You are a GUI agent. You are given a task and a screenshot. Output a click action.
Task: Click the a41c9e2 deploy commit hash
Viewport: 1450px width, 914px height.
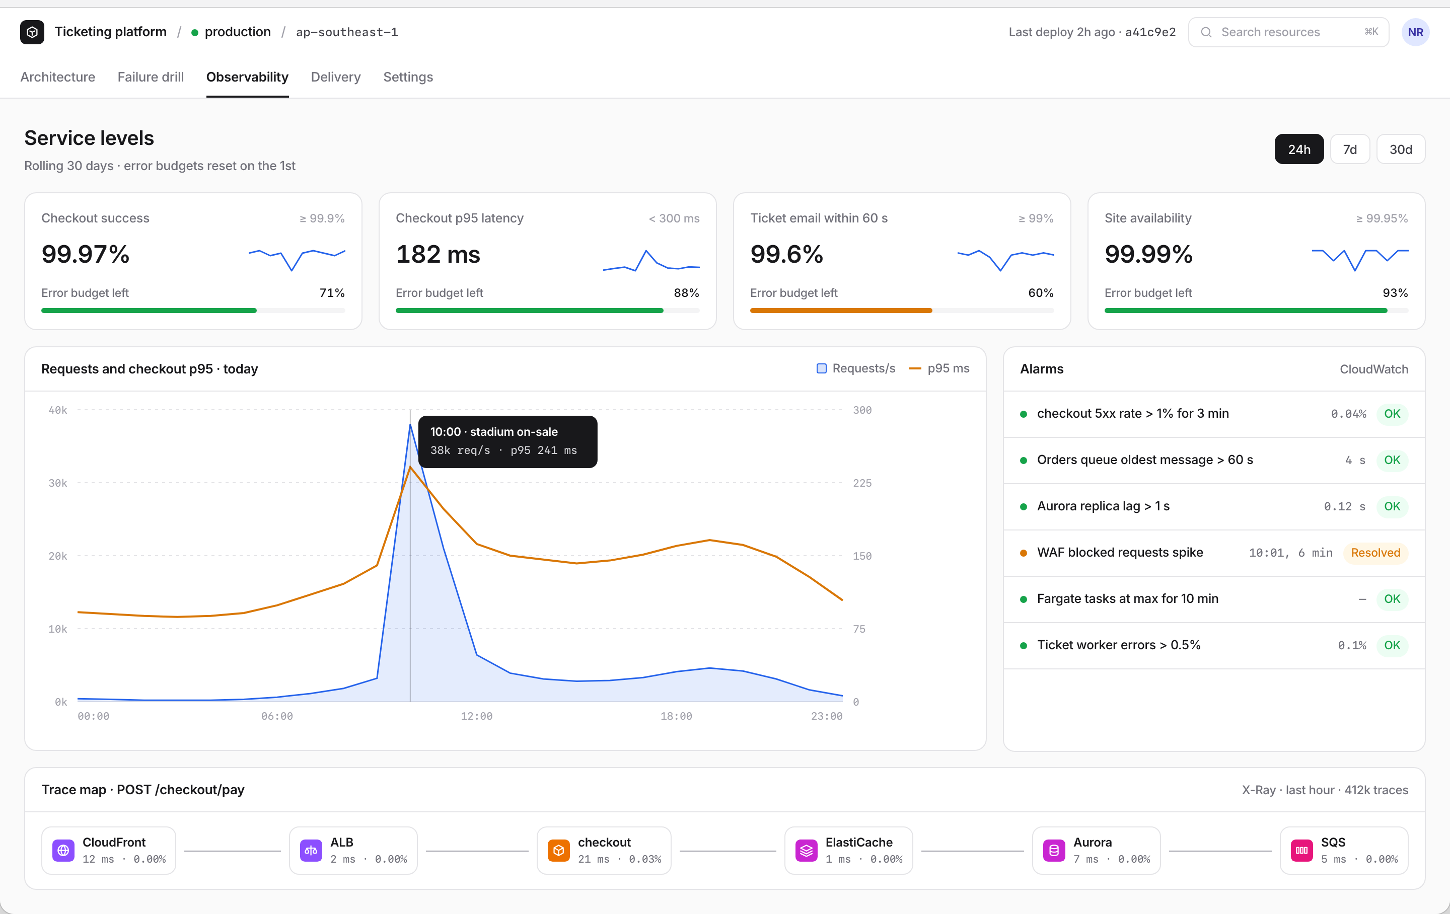point(1150,33)
